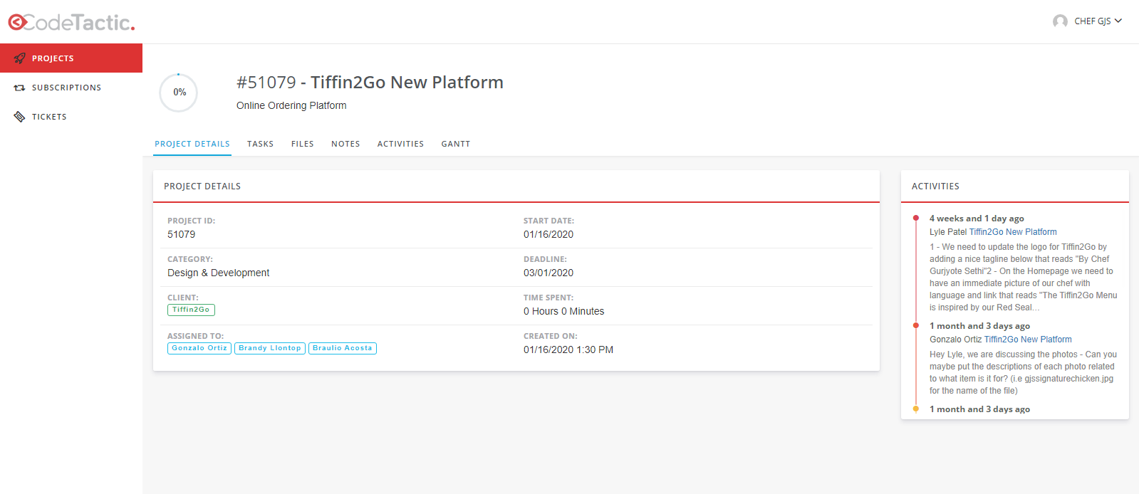Click the Tiffin2Go client tag
The width and height of the screenshot is (1139, 494).
tap(191, 310)
